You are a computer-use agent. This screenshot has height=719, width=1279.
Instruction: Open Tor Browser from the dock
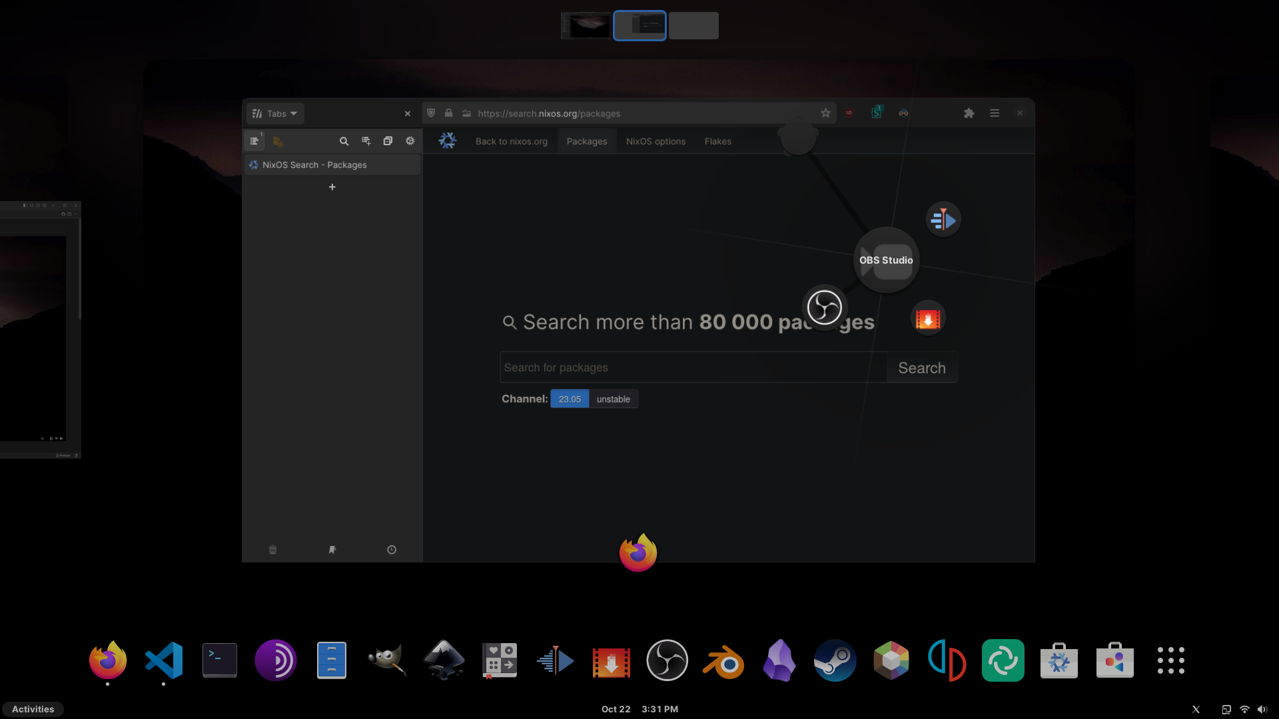pyautogui.click(x=275, y=660)
